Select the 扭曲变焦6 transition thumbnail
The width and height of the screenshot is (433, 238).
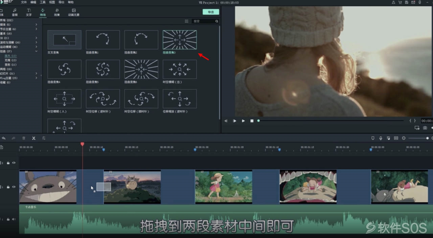(x=141, y=69)
